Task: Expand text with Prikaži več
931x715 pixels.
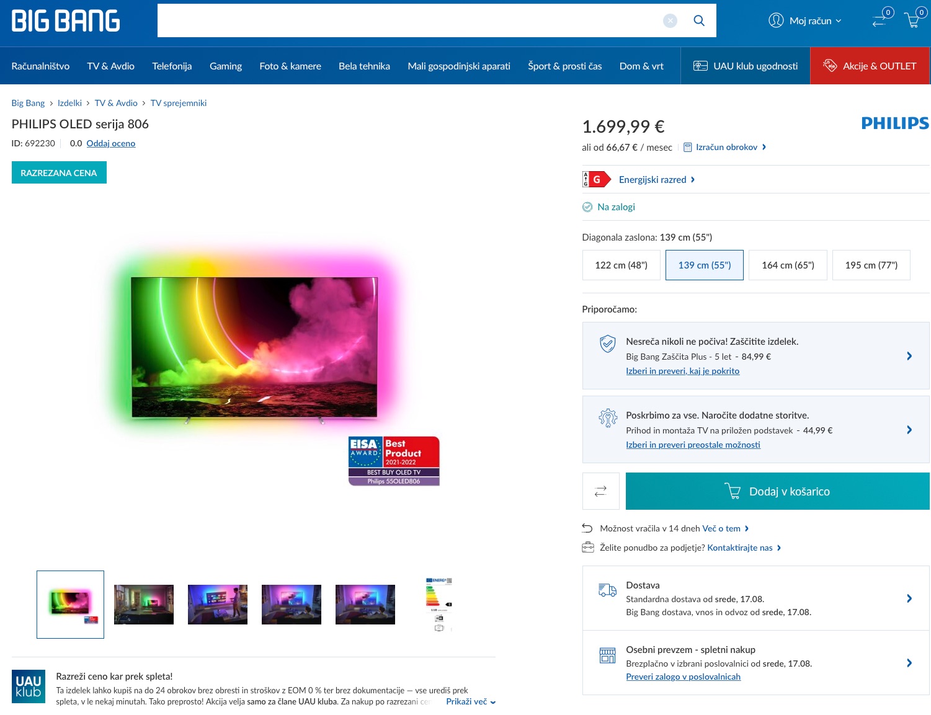Action: coord(471,701)
